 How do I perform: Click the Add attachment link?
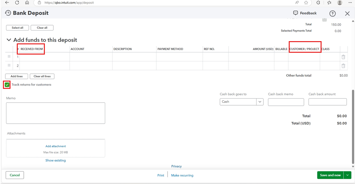click(55, 146)
